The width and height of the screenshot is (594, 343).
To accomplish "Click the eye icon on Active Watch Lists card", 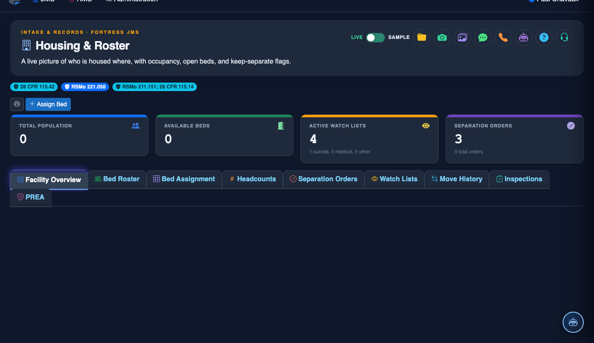I will (x=426, y=126).
